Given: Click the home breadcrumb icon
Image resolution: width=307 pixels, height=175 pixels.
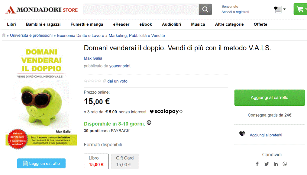Looking at the screenshot, I should (4, 35).
